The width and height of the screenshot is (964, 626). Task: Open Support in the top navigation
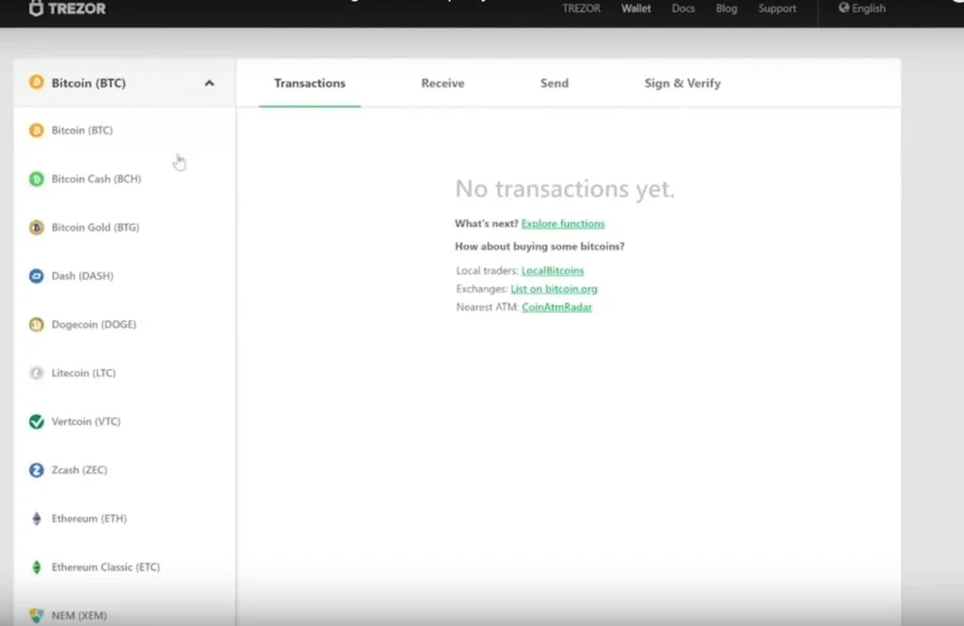click(778, 8)
